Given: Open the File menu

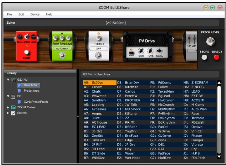Looking at the screenshot, I should pyautogui.click(x=10, y=14).
